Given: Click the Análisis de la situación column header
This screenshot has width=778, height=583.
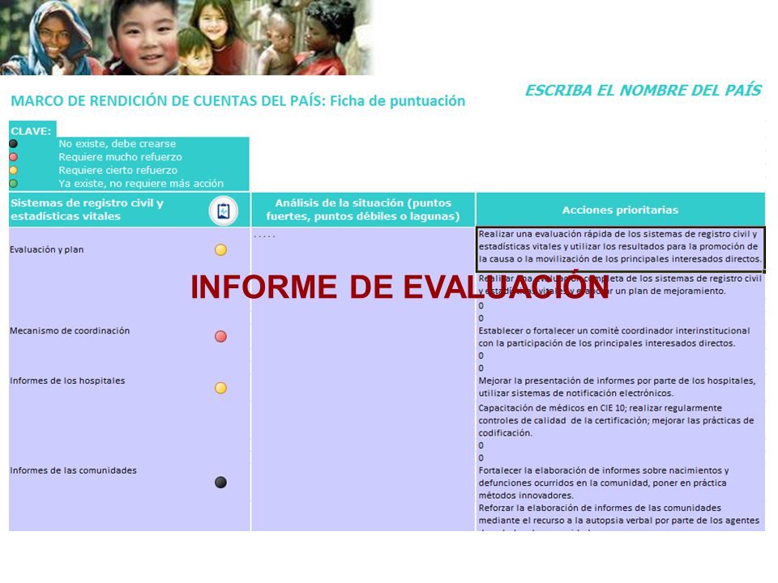Looking at the screenshot, I should click(x=363, y=210).
